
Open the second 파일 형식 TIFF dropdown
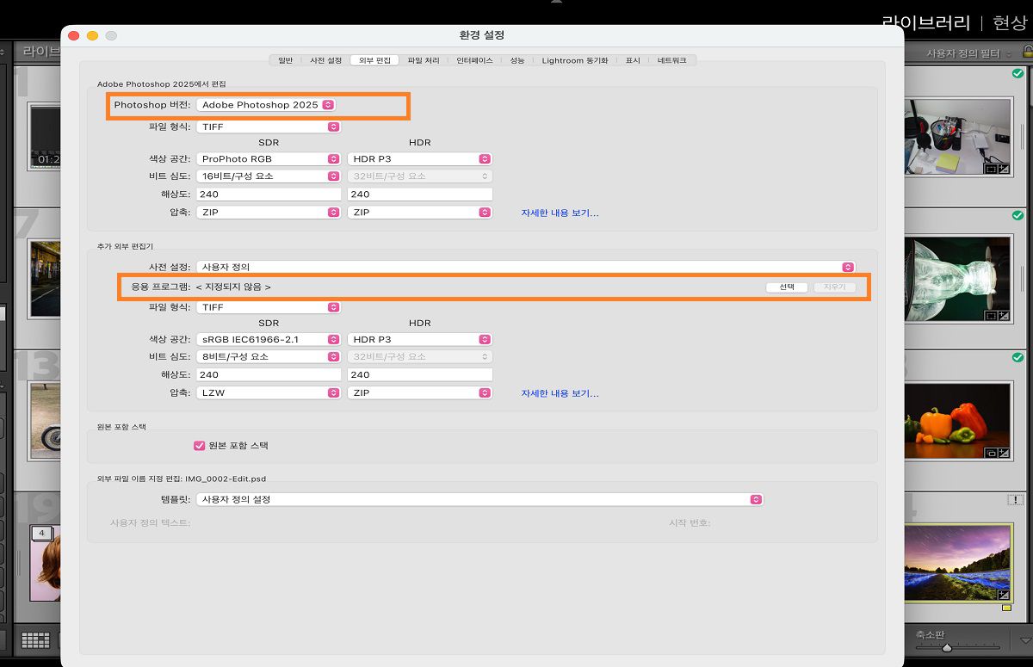coord(269,307)
